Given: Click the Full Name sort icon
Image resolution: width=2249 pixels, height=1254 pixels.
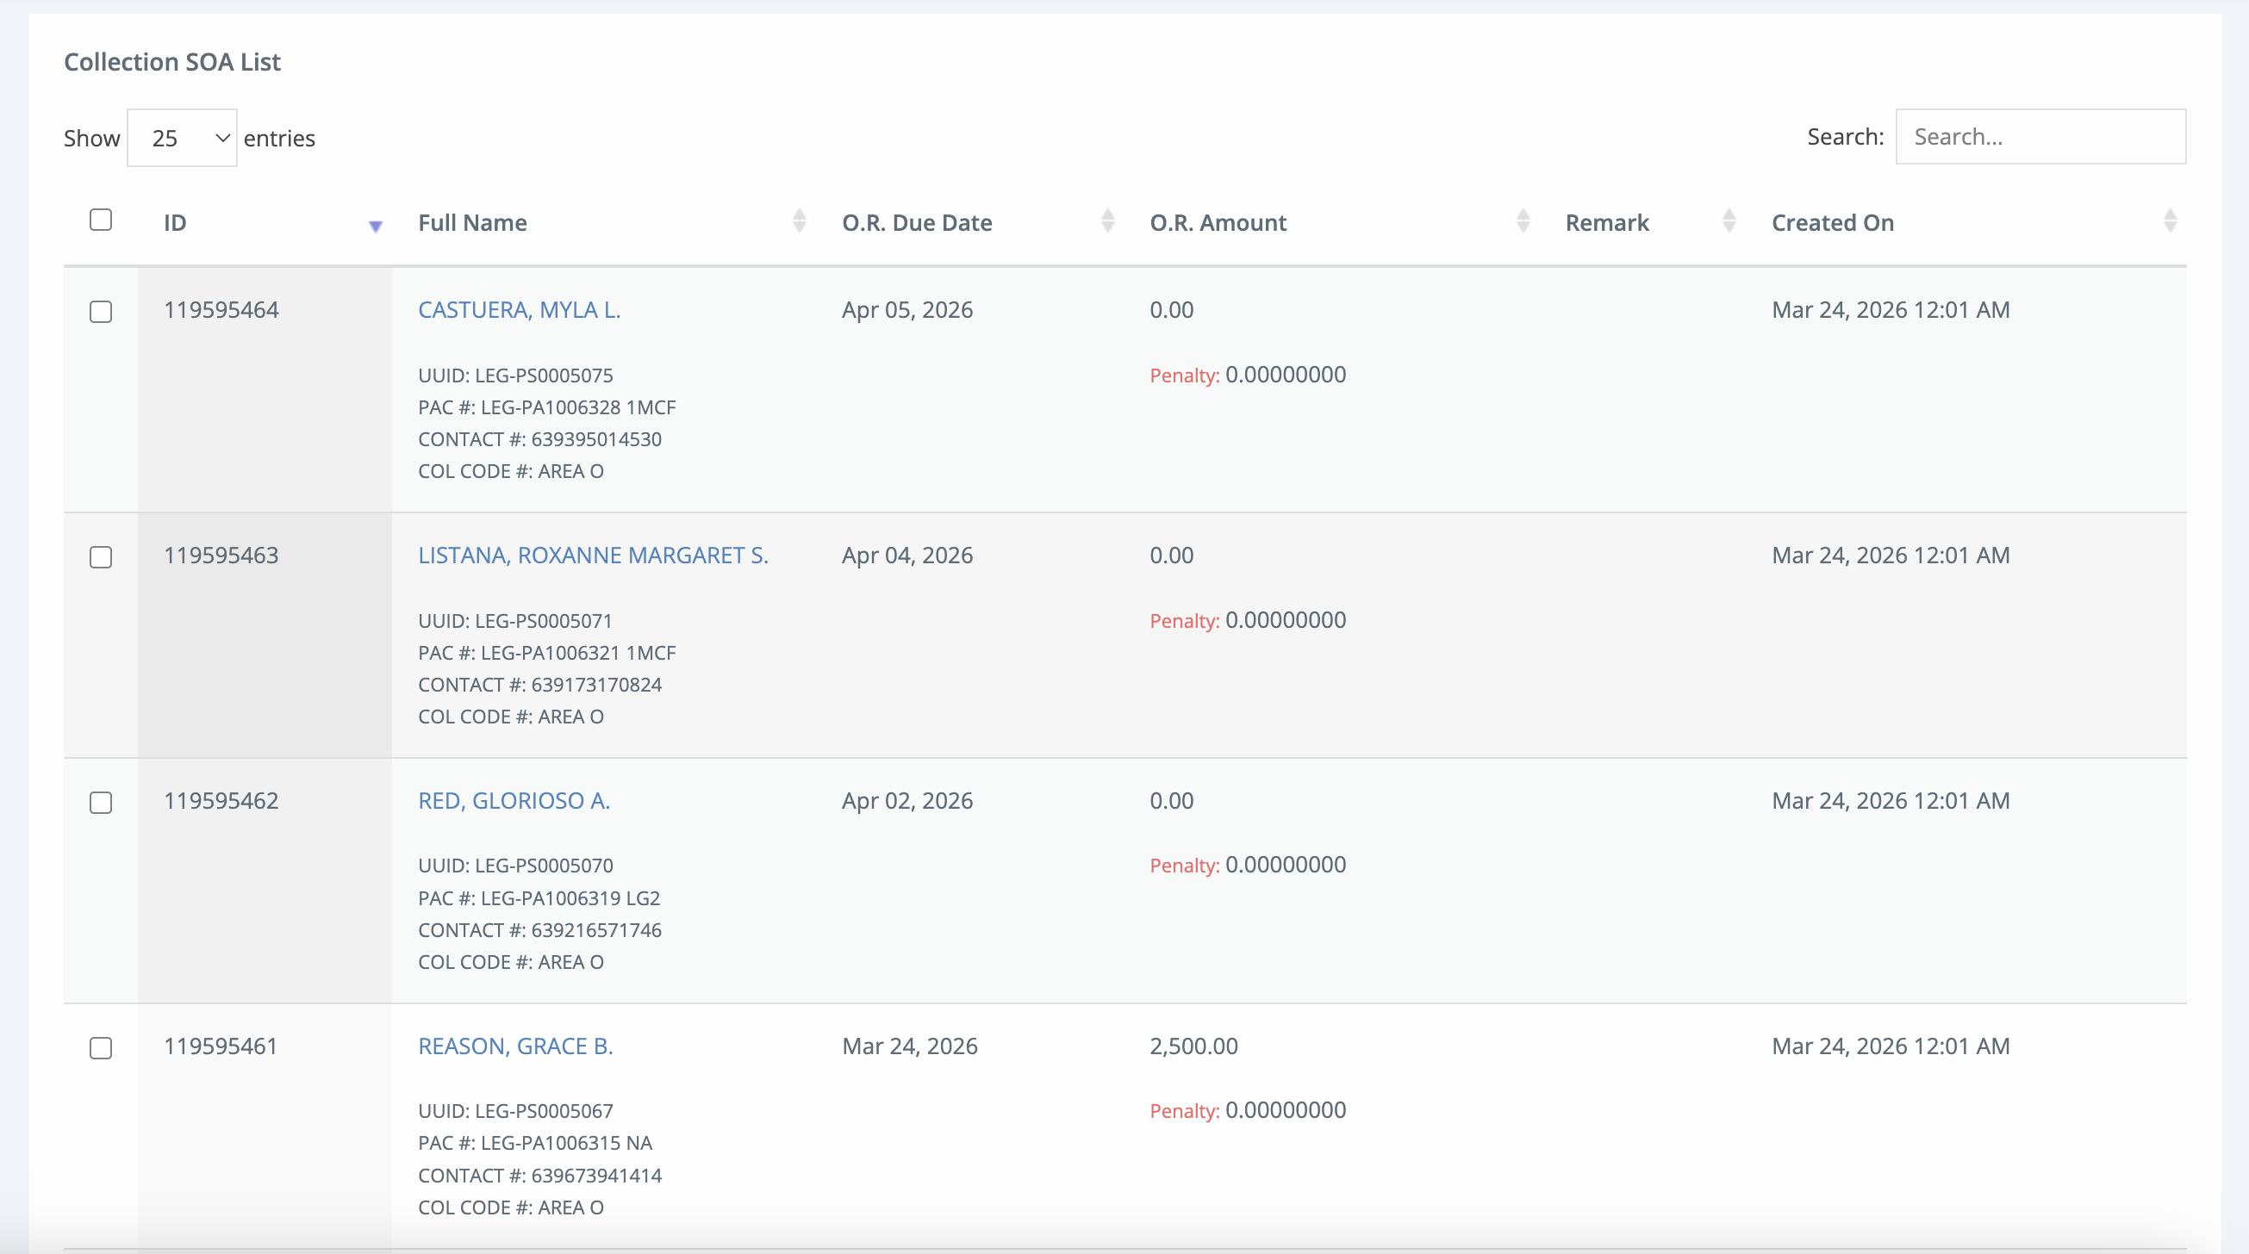Looking at the screenshot, I should point(799,221).
